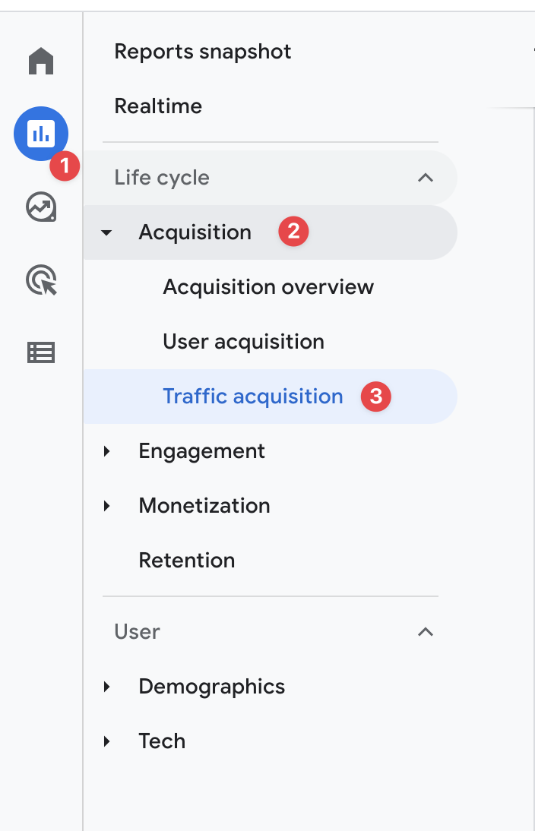Expand the Tech arrow
The height and width of the screenshot is (831, 535).
pyautogui.click(x=106, y=741)
